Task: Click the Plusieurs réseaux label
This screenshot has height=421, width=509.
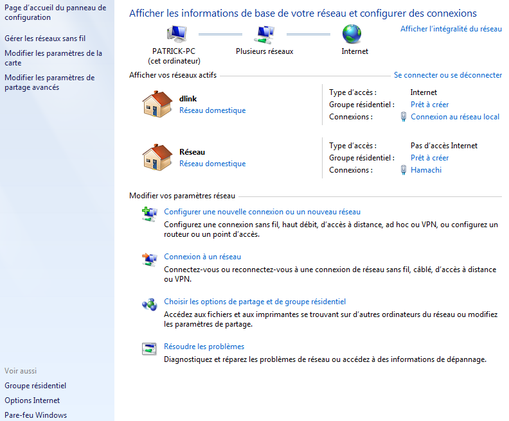Action: [x=264, y=51]
